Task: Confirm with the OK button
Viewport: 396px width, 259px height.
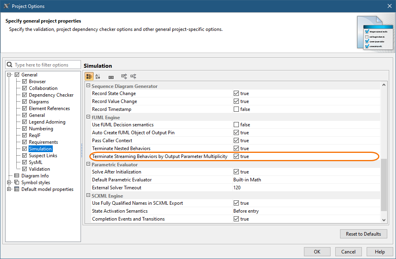Action: point(317,252)
